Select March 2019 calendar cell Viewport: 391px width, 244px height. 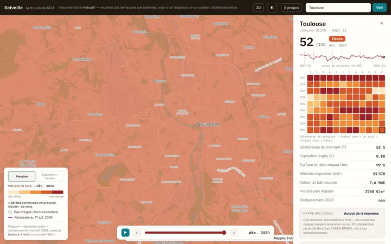323,91
